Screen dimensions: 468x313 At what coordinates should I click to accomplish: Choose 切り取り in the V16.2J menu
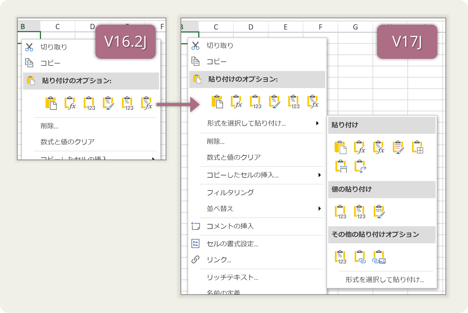[54, 47]
